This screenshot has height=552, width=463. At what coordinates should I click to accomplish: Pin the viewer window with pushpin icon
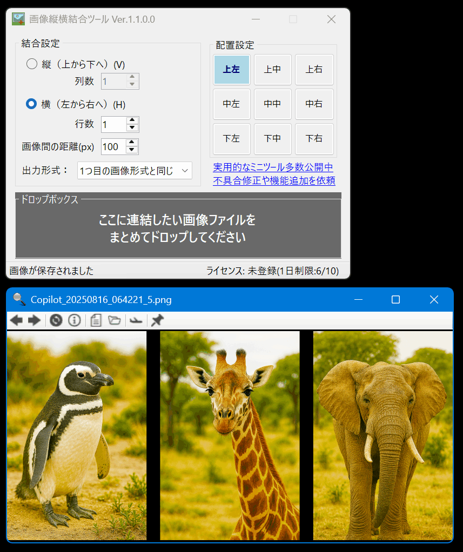pos(157,321)
